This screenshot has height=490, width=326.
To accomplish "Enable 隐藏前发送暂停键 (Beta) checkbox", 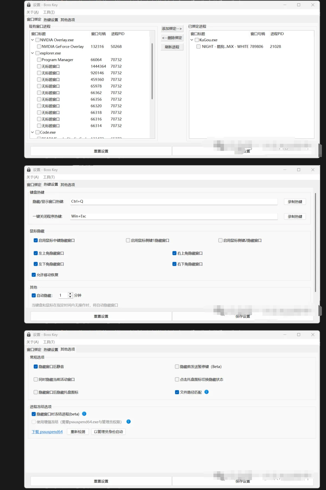I will click(x=177, y=366).
